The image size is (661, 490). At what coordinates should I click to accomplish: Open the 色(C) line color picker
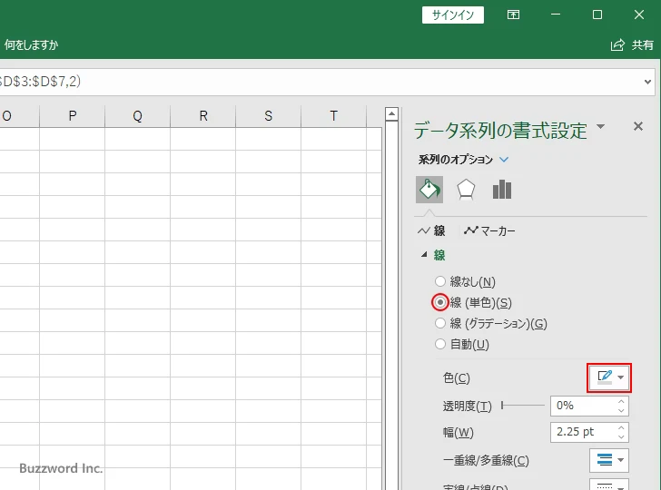point(608,377)
